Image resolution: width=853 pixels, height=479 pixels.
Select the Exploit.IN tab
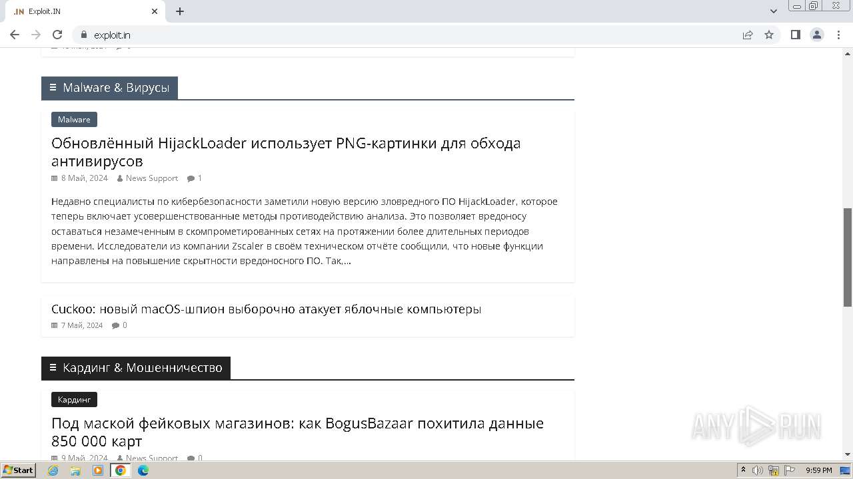pyautogui.click(x=85, y=11)
